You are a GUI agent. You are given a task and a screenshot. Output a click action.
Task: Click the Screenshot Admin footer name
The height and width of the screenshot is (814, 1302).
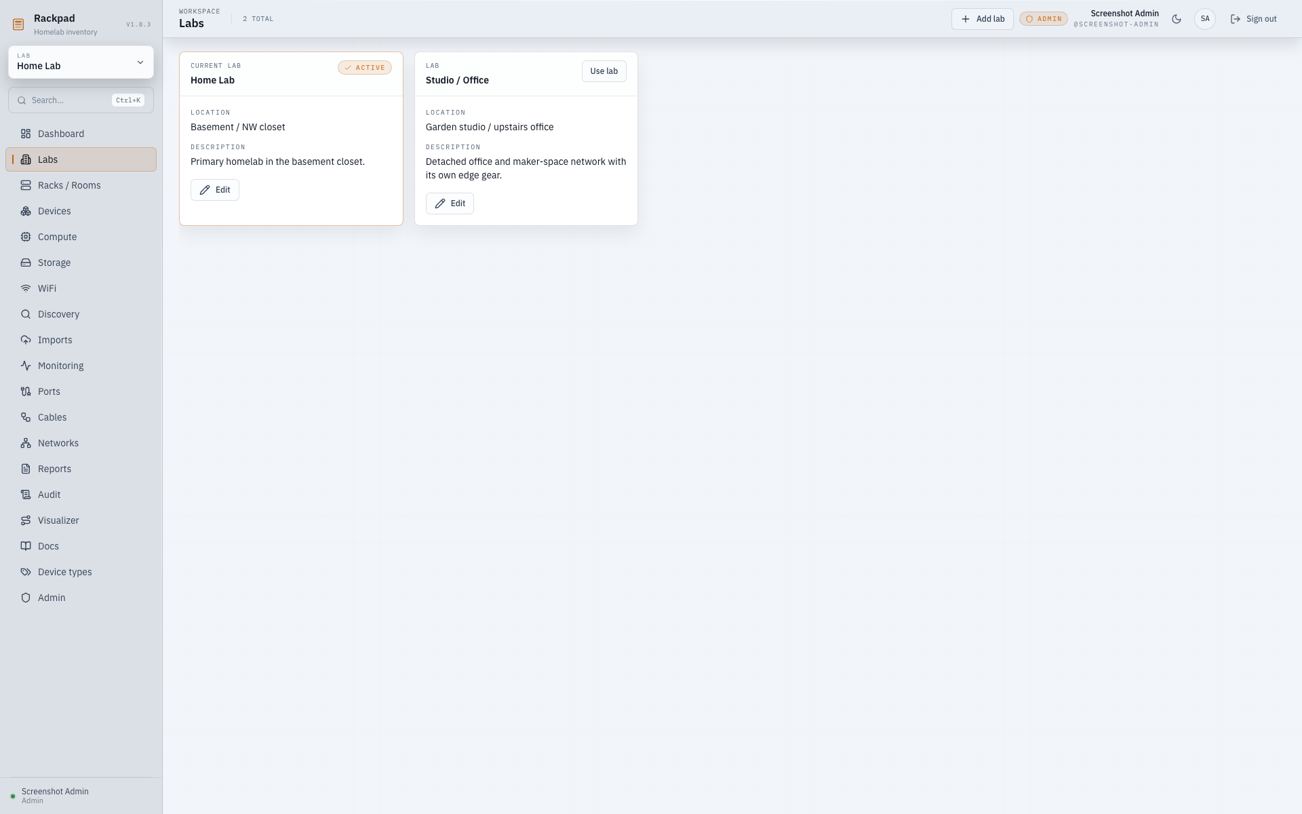55,792
